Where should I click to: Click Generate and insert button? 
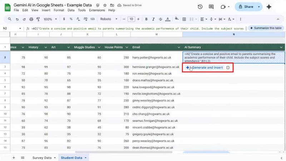click(x=207, y=67)
